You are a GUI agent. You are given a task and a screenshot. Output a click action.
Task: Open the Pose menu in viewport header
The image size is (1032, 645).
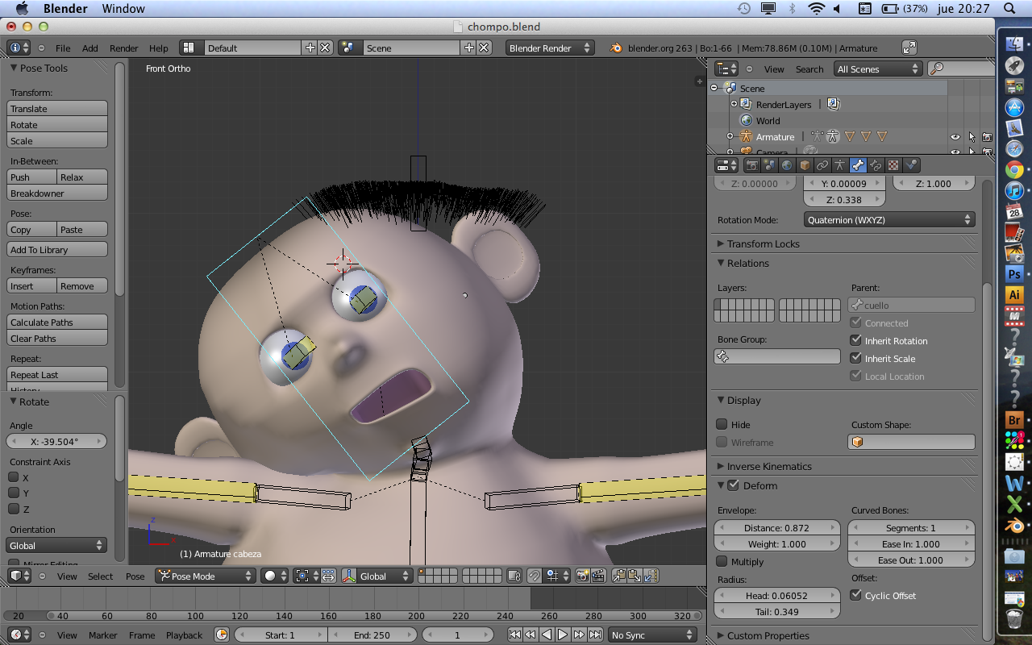pos(135,576)
